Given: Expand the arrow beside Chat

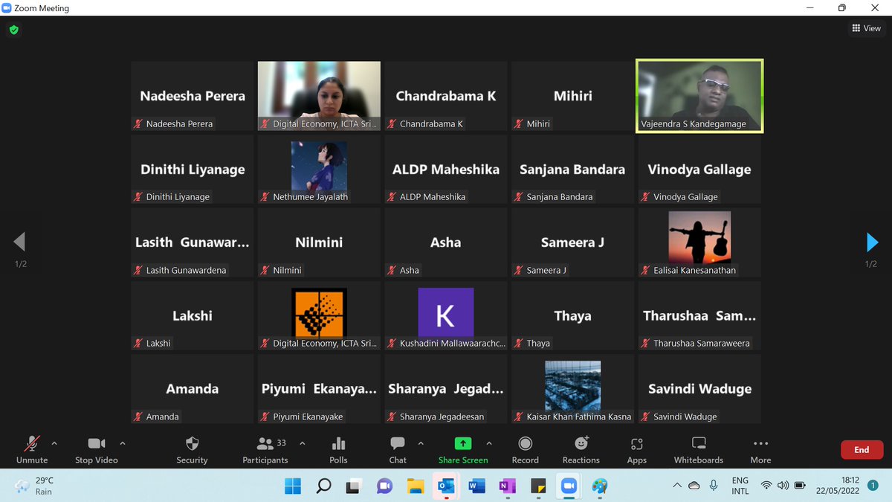Looking at the screenshot, I should pyautogui.click(x=421, y=443).
